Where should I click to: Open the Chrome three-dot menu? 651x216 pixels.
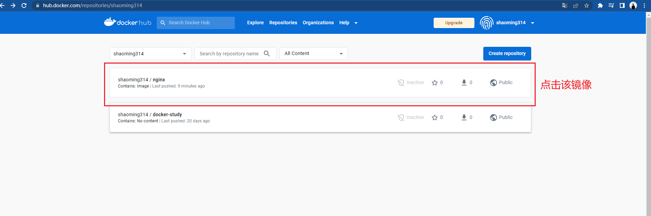coord(644,5)
